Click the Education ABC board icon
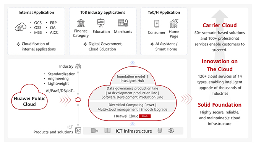256x146 pixels. 101,23
